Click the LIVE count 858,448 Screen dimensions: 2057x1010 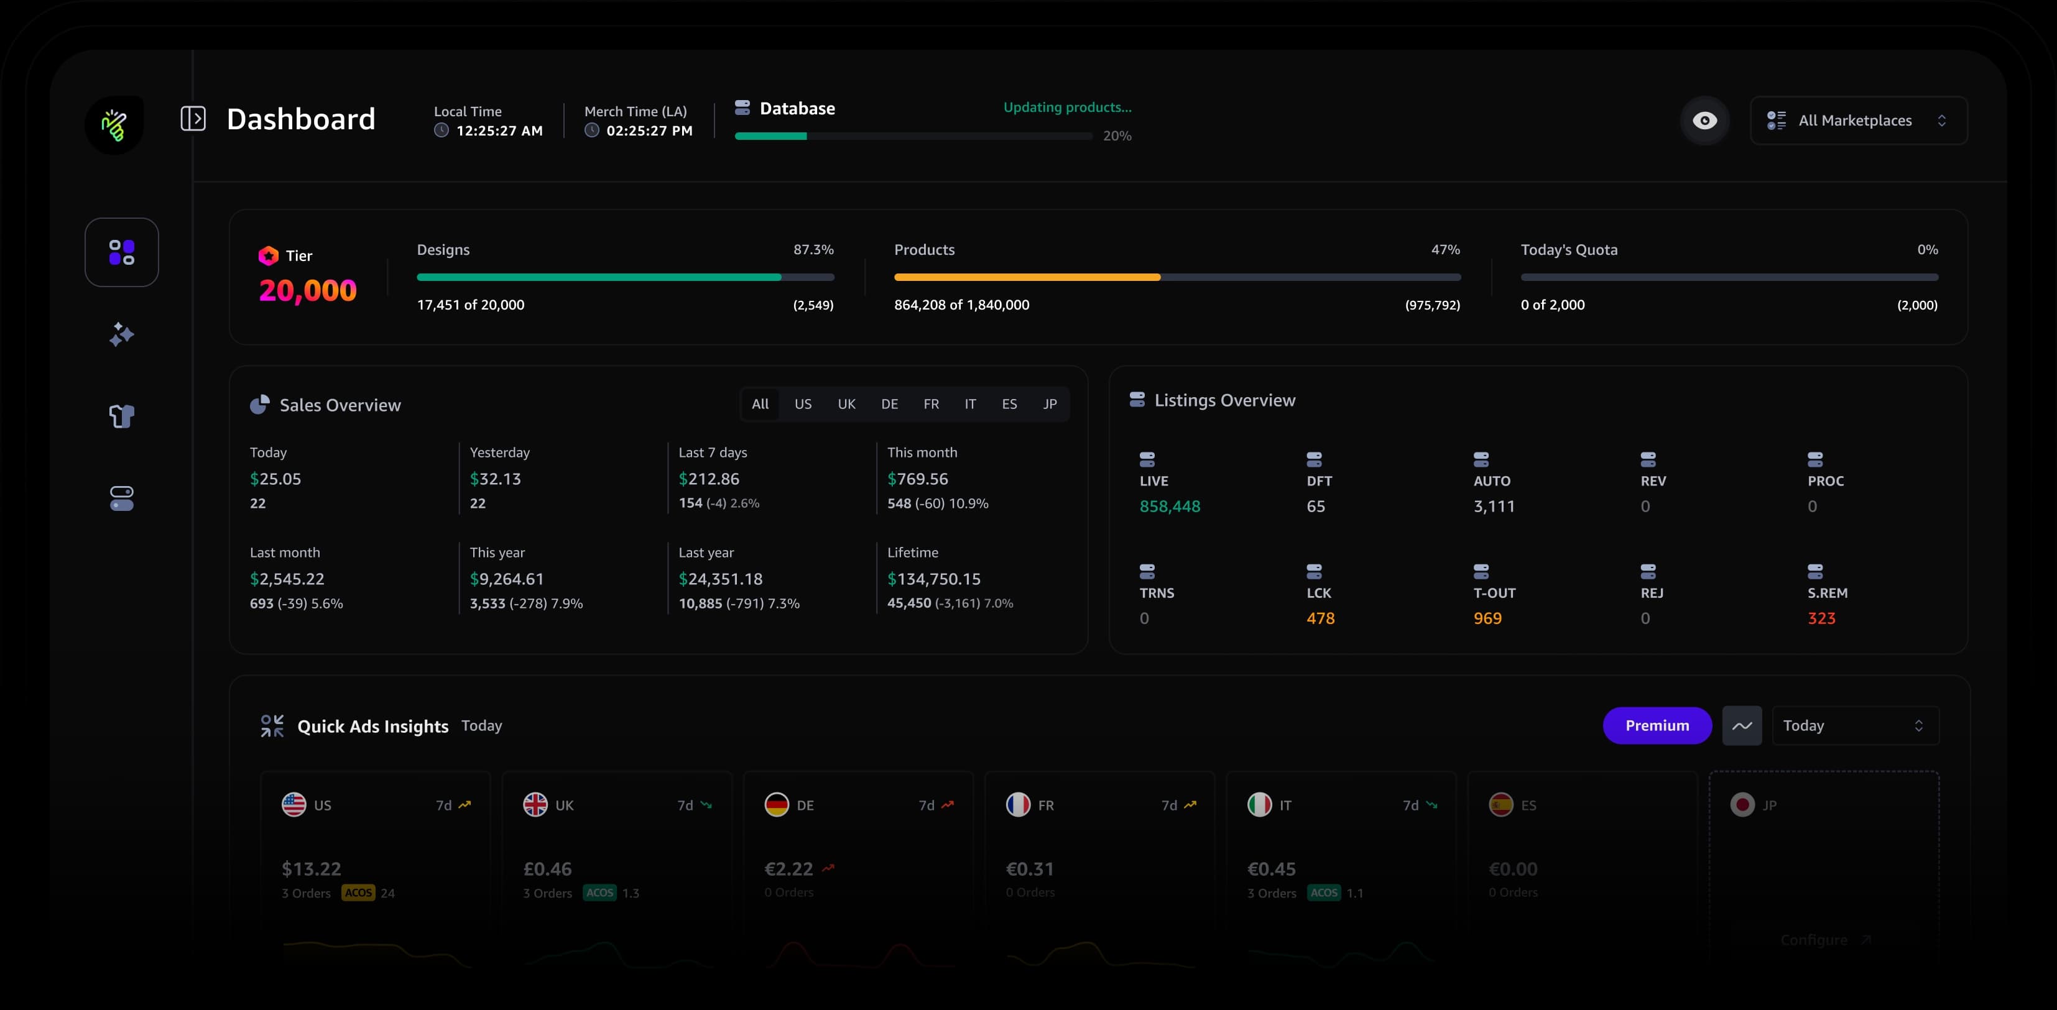click(1170, 506)
